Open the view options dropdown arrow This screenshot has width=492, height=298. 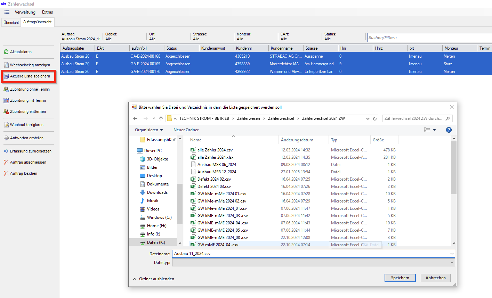pyautogui.click(x=434, y=130)
